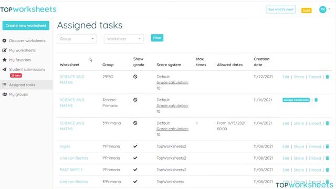Viewport: 336px width, 189px height.
Task: Click the My favorites star icon
Action: pos(4,60)
